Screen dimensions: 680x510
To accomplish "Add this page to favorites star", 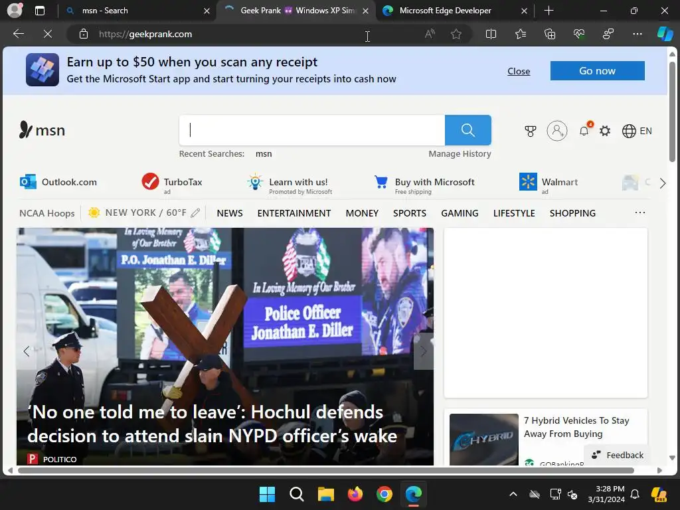I will tap(456, 34).
